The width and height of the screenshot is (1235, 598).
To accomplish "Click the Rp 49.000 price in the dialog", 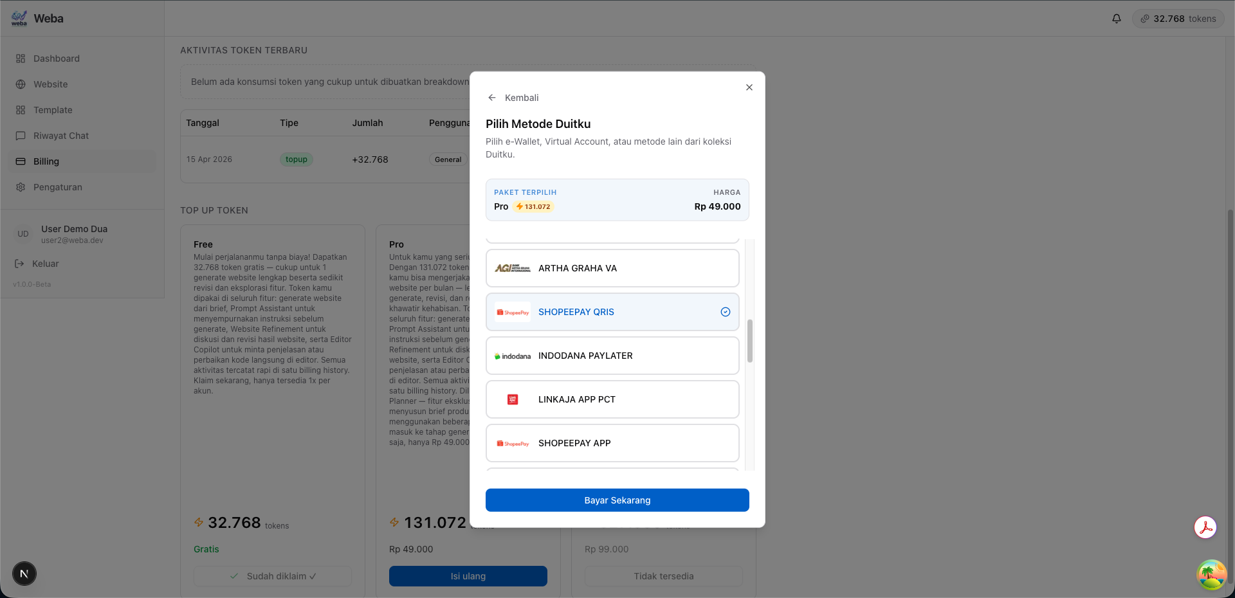I will [x=718, y=206].
